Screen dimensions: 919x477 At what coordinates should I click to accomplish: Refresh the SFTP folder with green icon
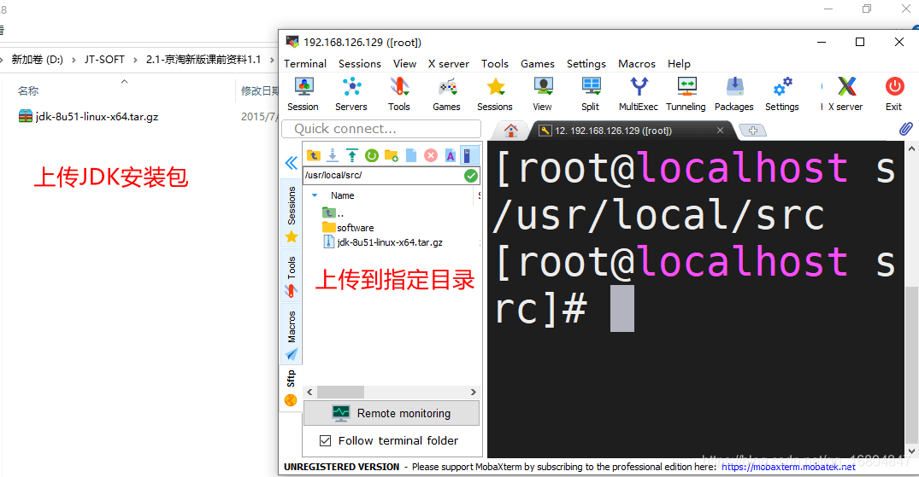click(x=372, y=155)
